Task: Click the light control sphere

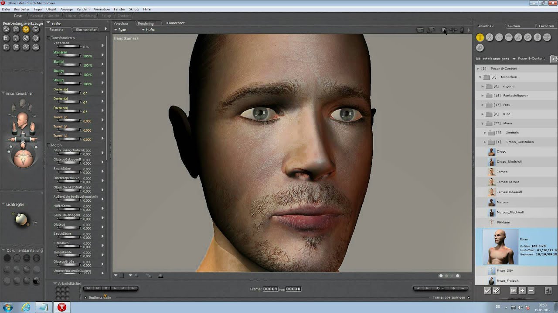Action: [21, 220]
